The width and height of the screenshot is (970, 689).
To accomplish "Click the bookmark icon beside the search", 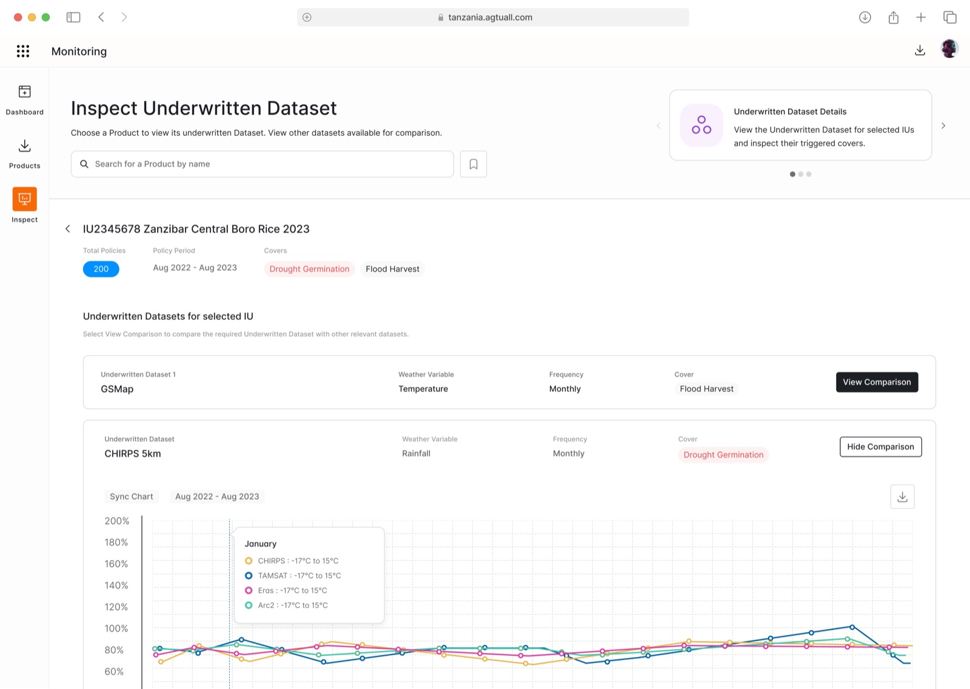I will [x=473, y=164].
